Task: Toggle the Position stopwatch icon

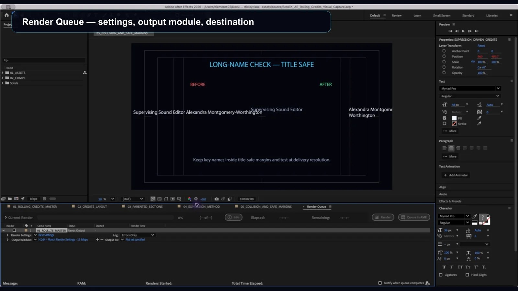Action: click(444, 56)
